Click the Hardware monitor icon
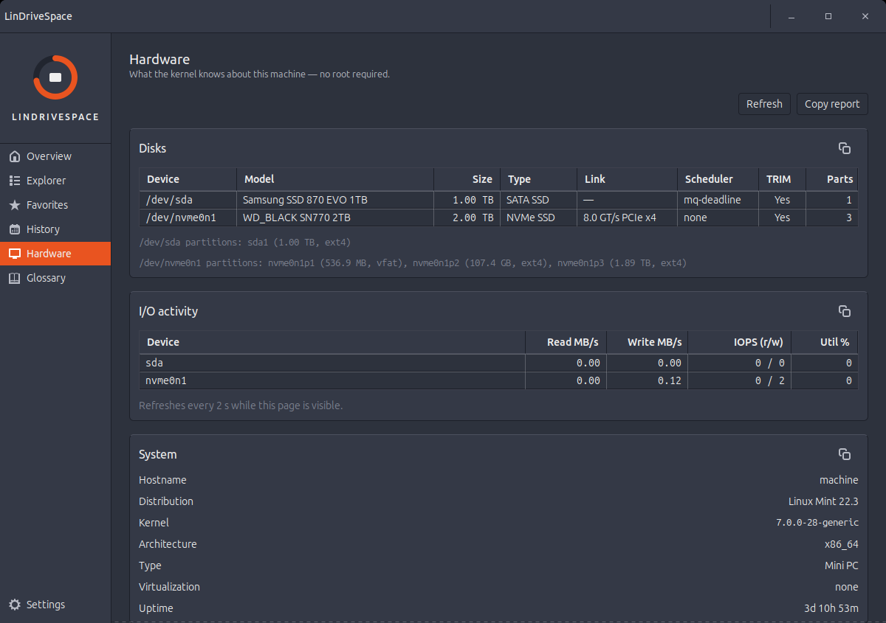The image size is (886, 623). (x=14, y=254)
